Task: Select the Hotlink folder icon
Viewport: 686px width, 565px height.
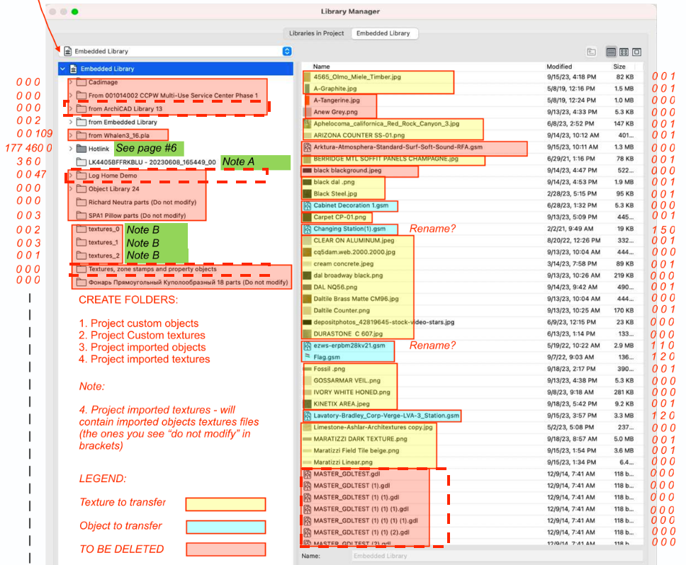Action: 81,149
